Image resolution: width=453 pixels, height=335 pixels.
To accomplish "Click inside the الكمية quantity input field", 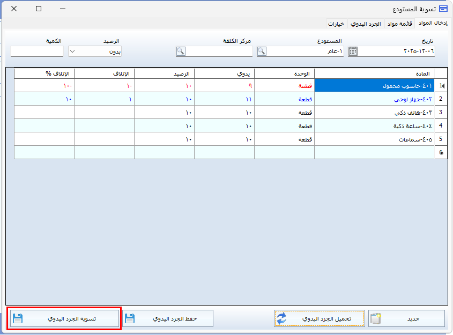I will tap(36, 51).
